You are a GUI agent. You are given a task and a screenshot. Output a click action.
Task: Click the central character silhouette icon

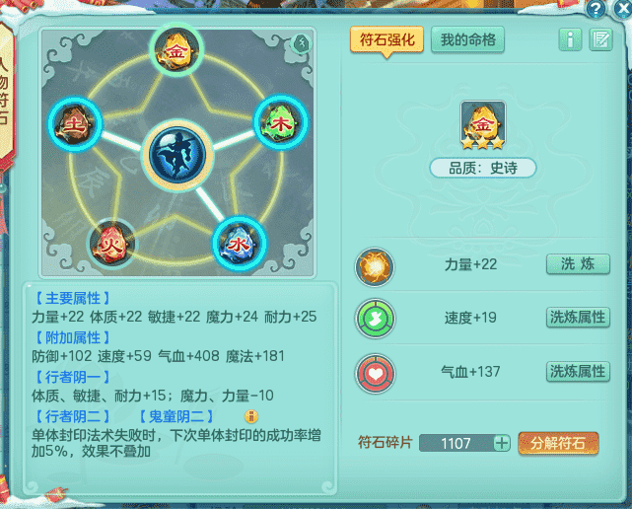(x=177, y=155)
